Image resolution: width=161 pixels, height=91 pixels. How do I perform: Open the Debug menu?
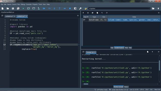[x=23, y=4]
